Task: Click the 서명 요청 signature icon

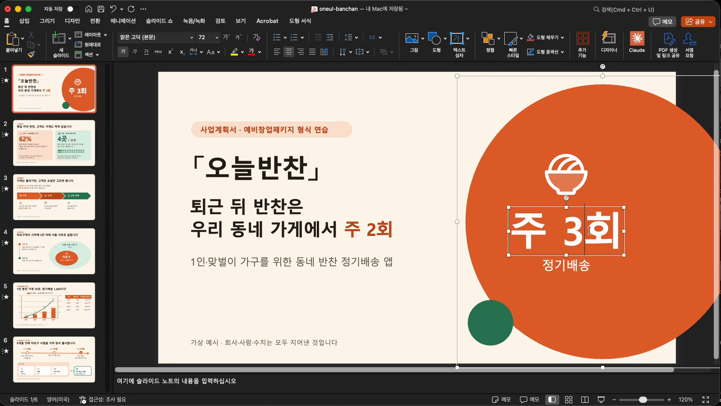Action: (689, 45)
